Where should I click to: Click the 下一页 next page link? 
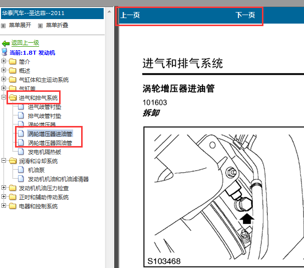(245, 15)
